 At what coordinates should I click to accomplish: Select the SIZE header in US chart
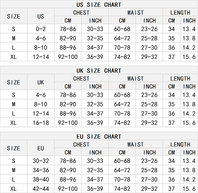(14, 17)
